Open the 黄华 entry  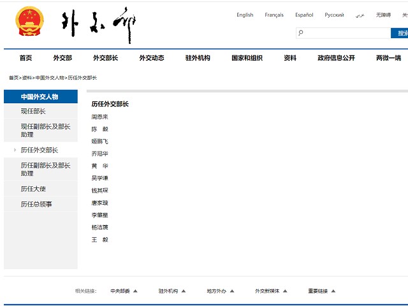[x=99, y=166]
